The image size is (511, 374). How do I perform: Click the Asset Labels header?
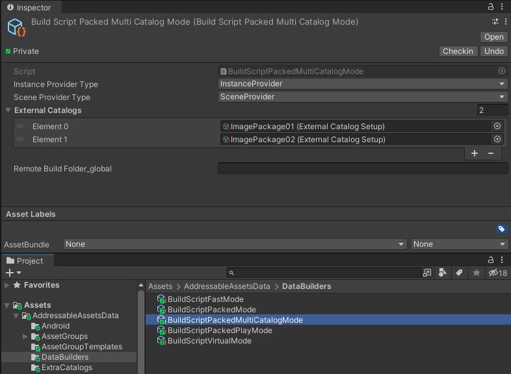tap(31, 214)
